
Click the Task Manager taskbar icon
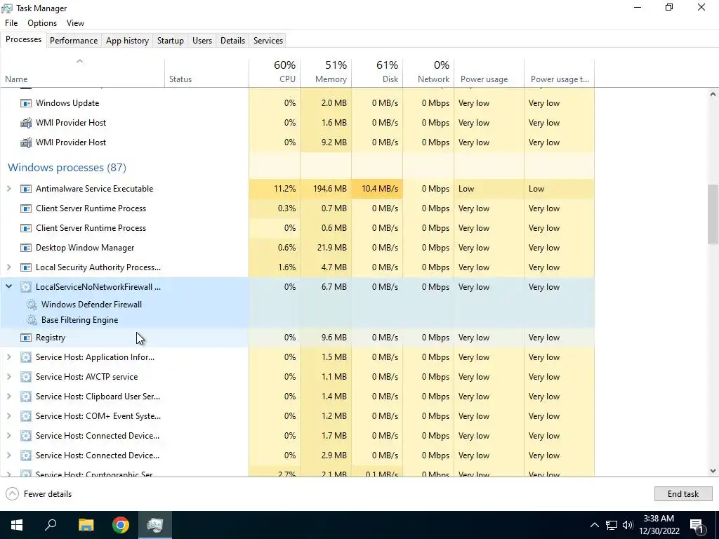pos(155,525)
